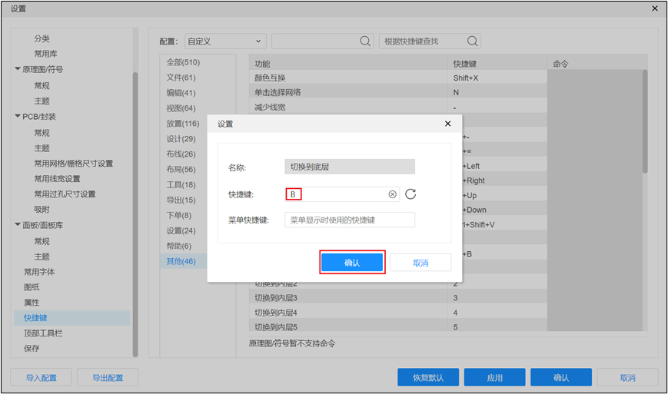
Task: Select the 全部(510) category
Action: 183,62
